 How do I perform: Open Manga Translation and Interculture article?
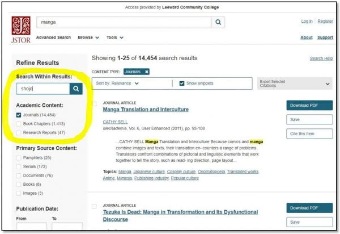pos(146,110)
